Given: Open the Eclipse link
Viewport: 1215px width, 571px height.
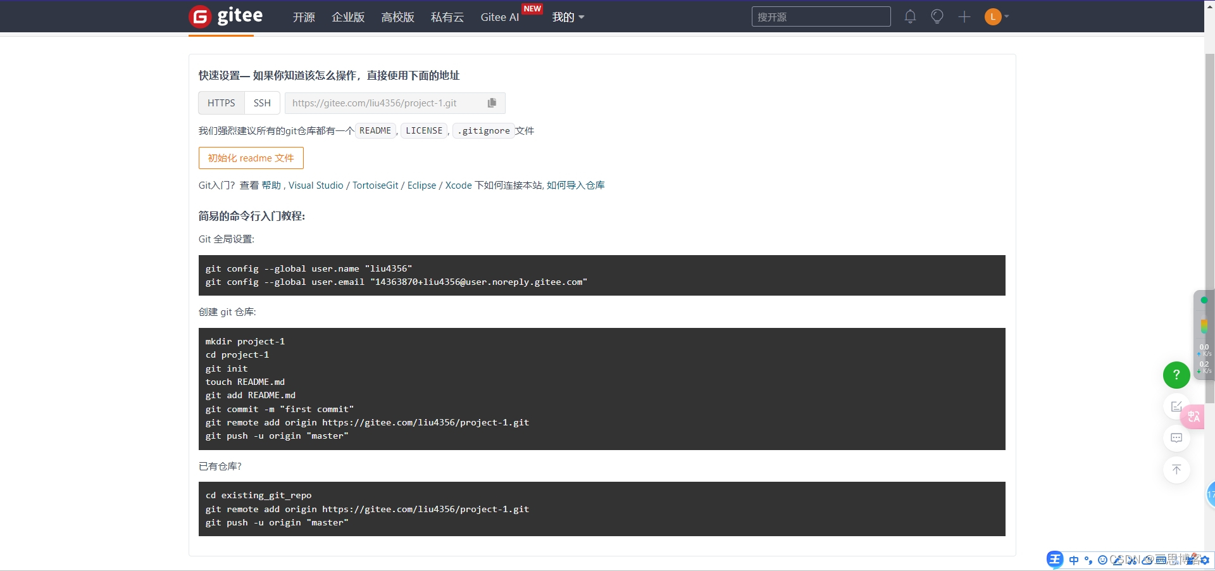Looking at the screenshot, I should pos(422,185).
